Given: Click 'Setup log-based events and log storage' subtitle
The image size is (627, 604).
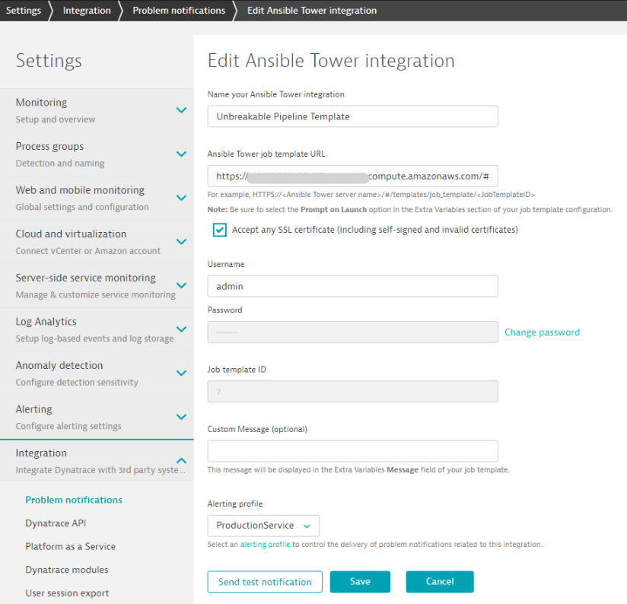Looking at the screenshot, I should [95, 339].
